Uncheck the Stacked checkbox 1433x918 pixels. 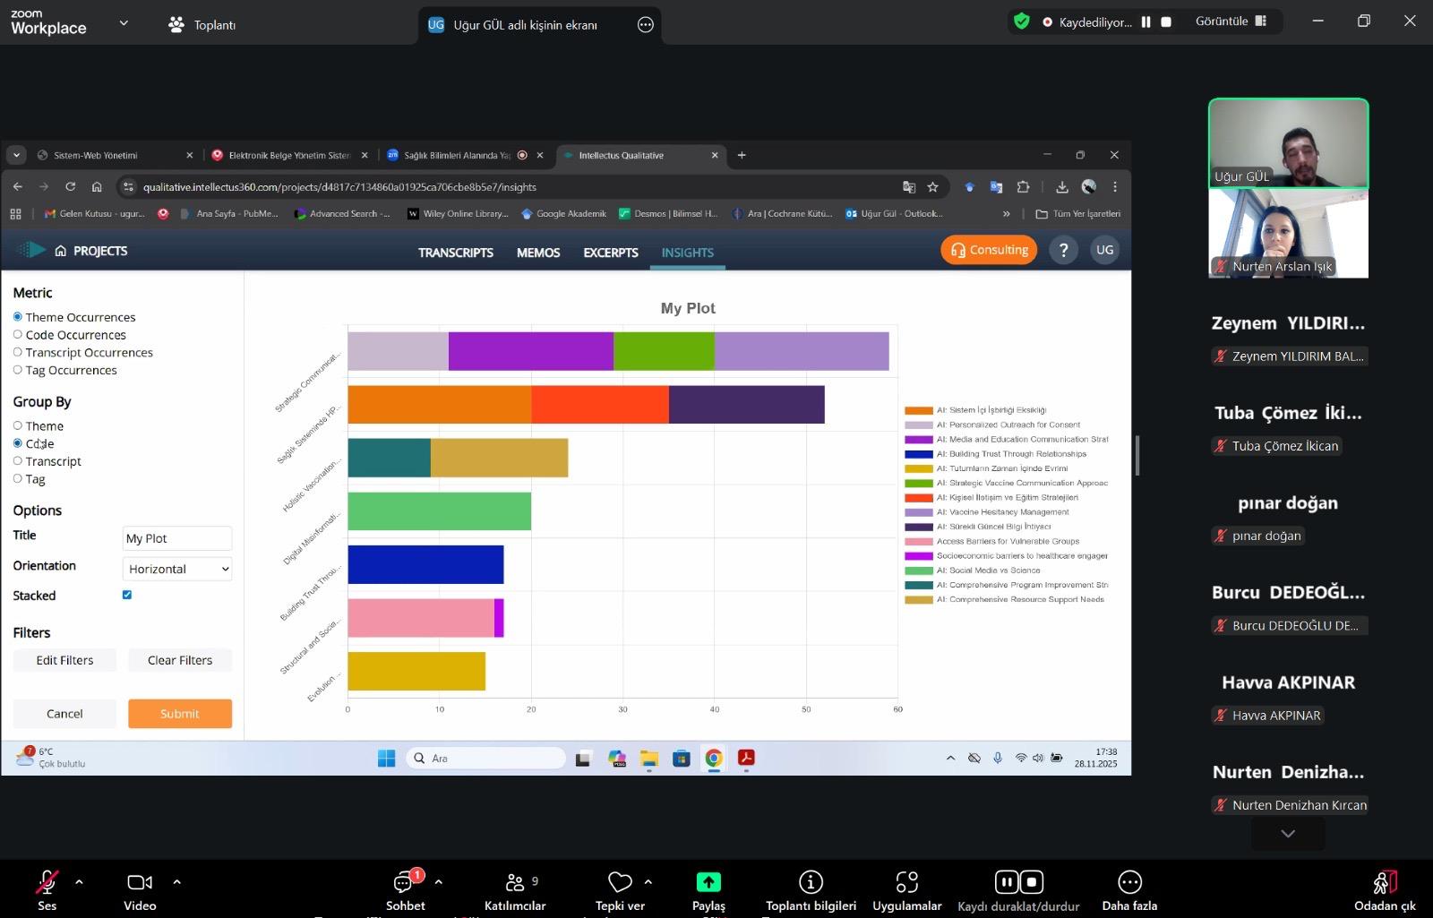pos(127,595)
